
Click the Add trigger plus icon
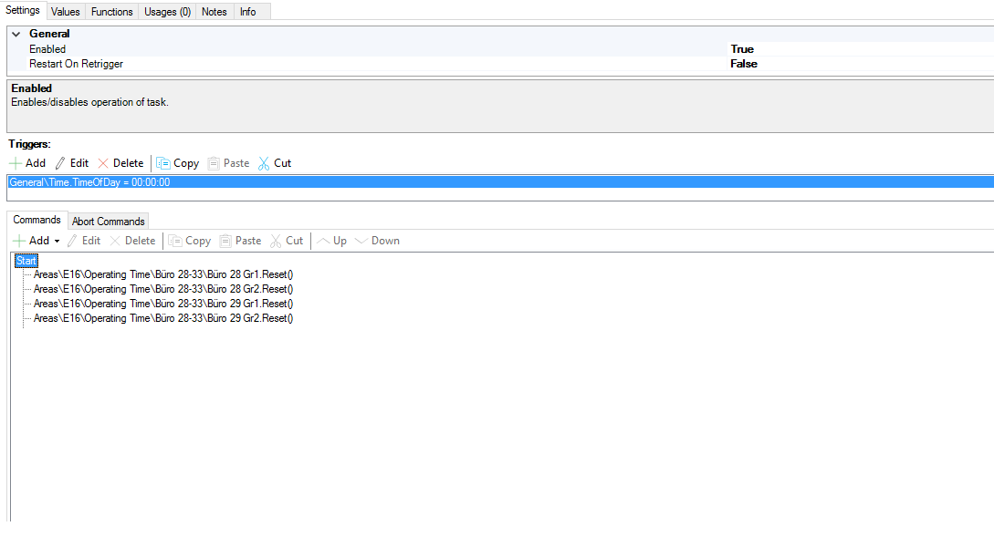pos(16,163)
